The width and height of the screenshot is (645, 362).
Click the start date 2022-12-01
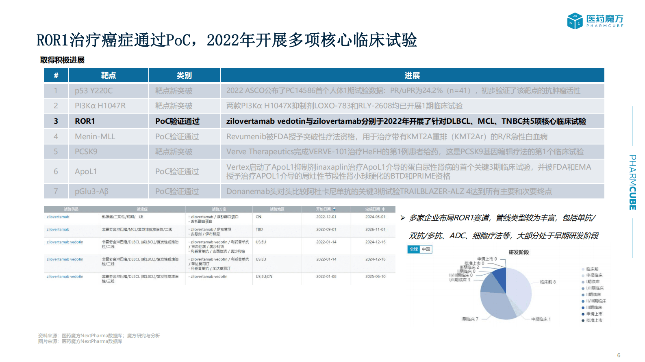click(x=326, y=217)
